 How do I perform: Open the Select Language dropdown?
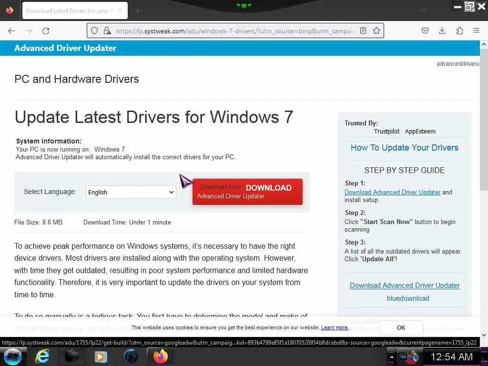(x=131, y=192)
